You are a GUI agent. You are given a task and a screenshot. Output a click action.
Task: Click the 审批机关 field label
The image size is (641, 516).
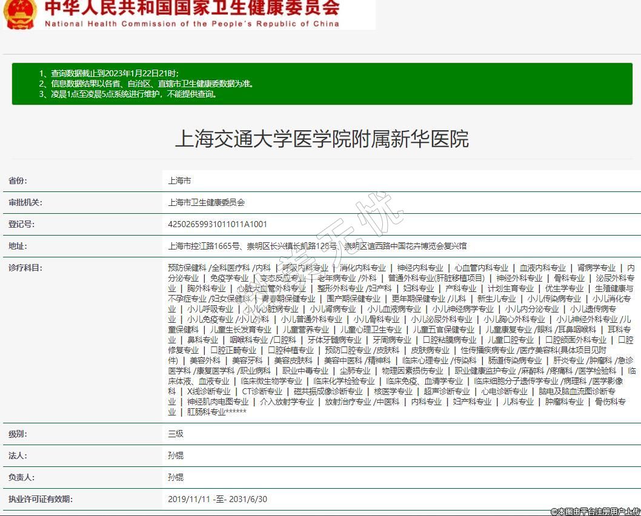point(25,203)
